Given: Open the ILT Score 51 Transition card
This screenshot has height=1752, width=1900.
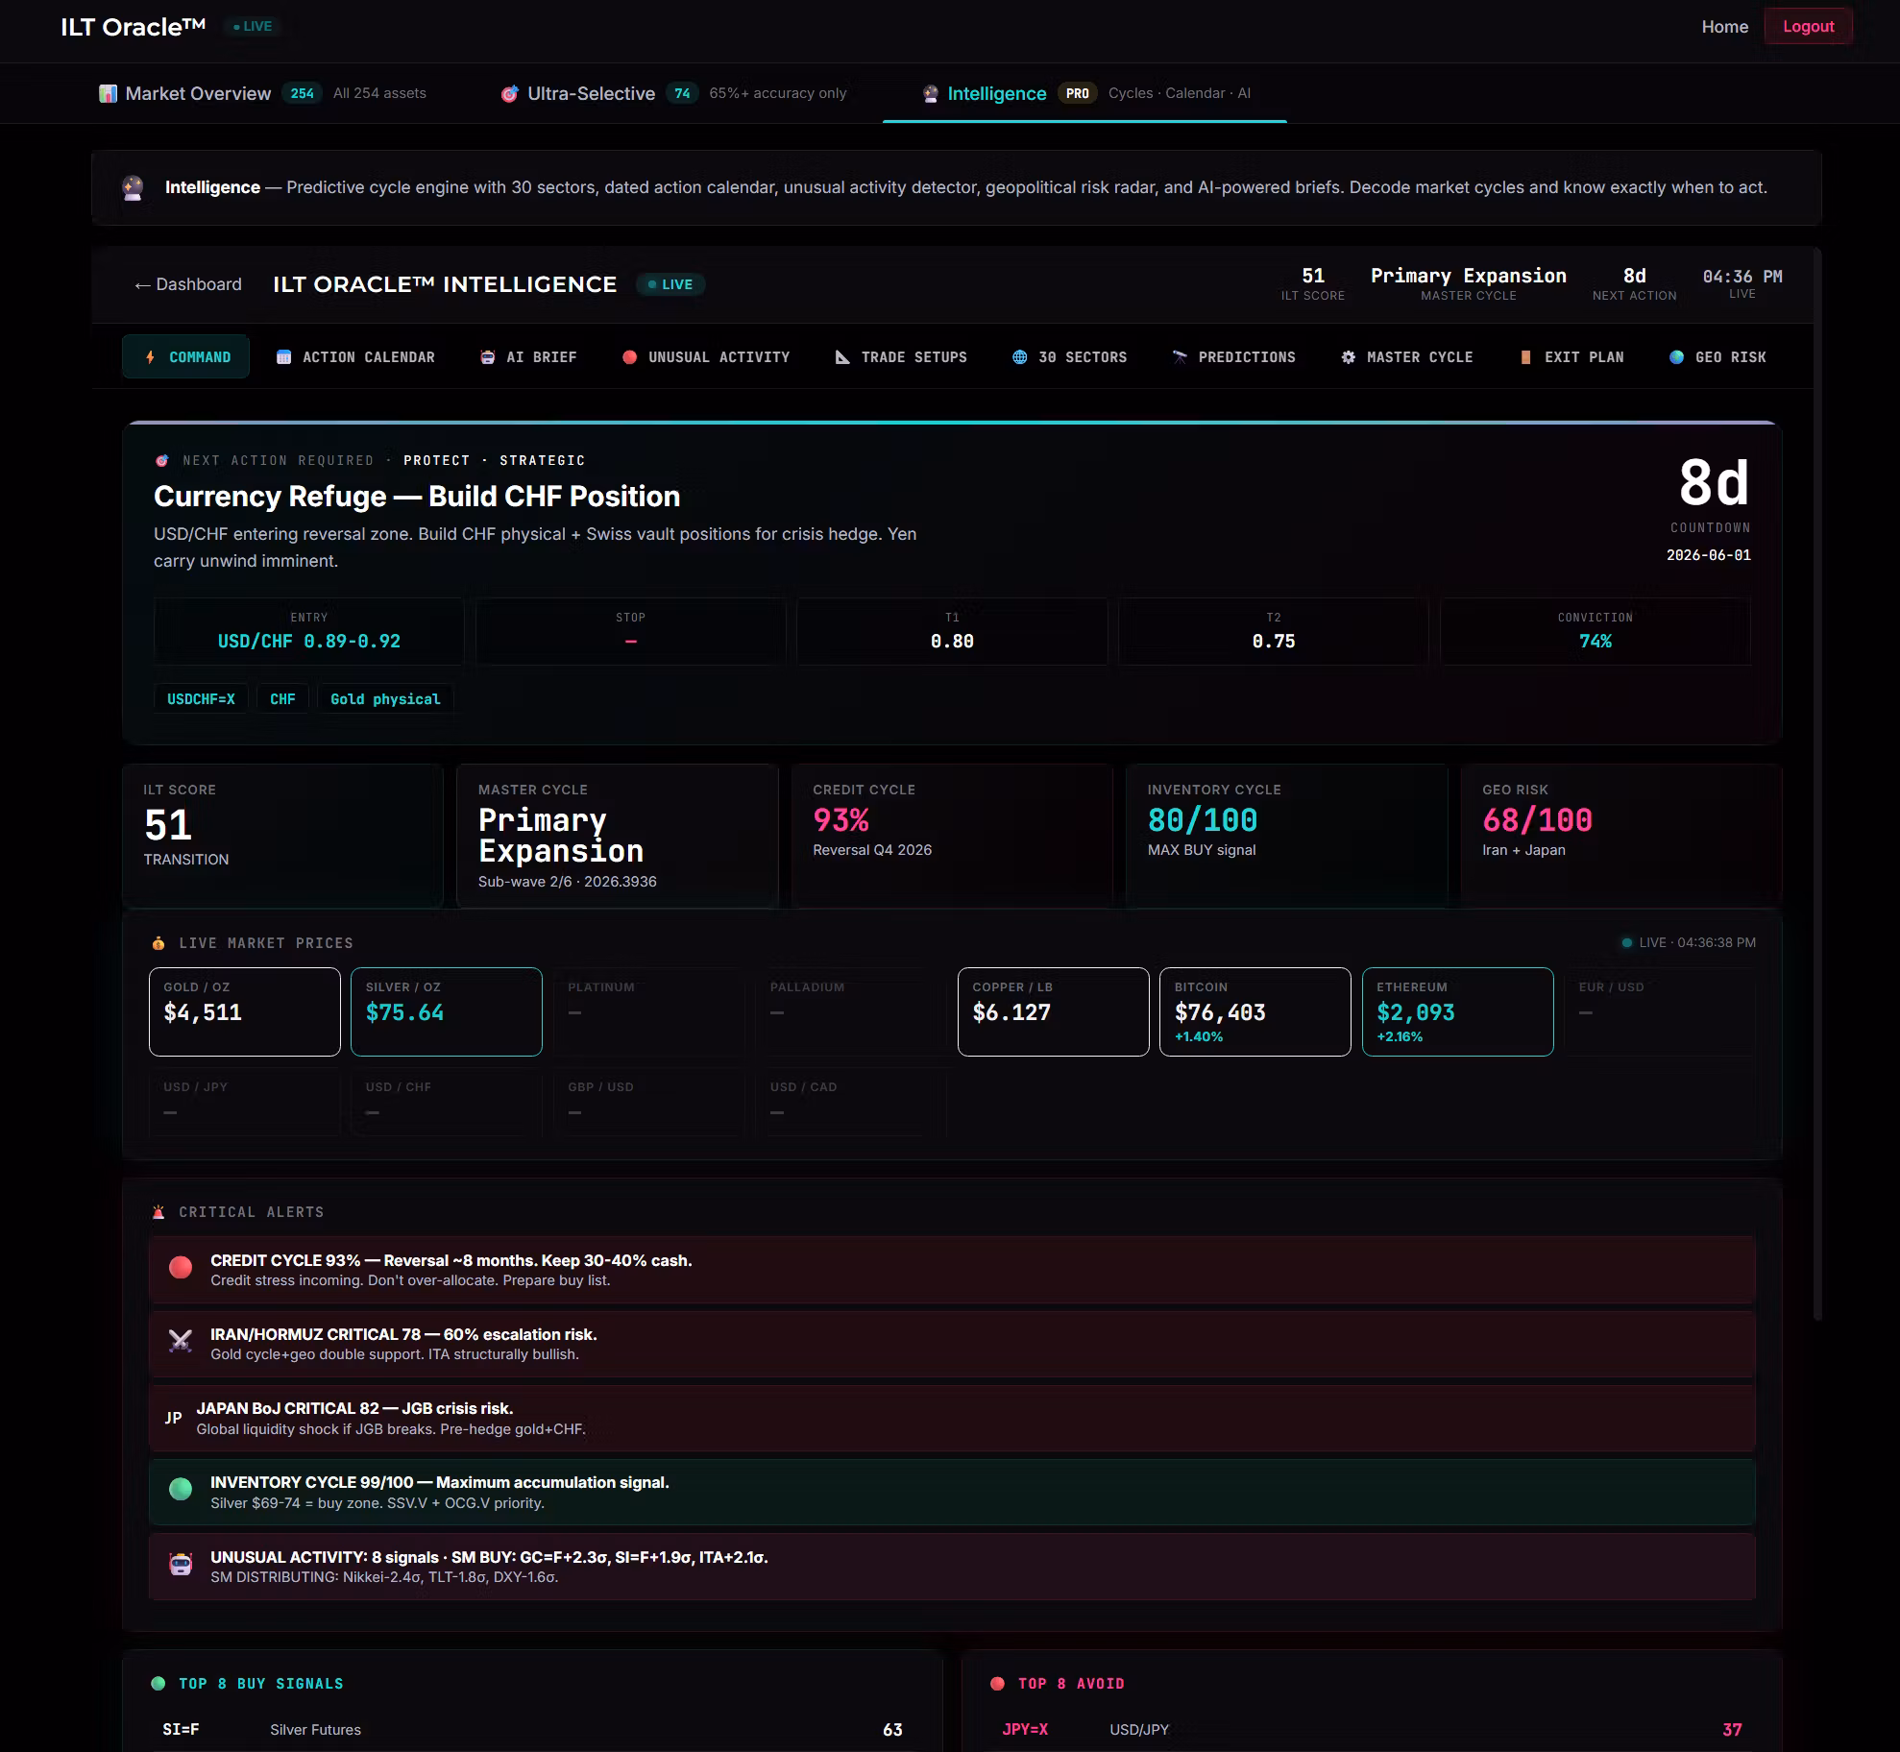Looking at the screenshot, I should (x=282, y=836).
